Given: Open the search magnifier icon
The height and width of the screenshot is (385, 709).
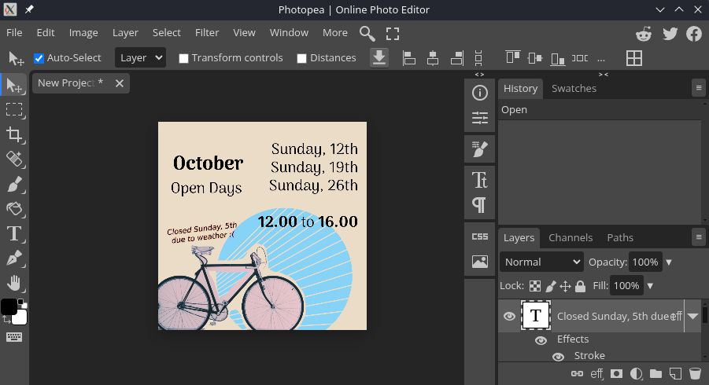Looking at the screenshot, I should (x=367, y=33).
